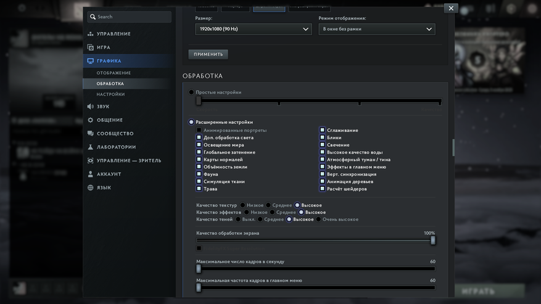
Task: Toggle the Сглаживание checkbox
Action: pyautogui.click(x=322, y=130)
